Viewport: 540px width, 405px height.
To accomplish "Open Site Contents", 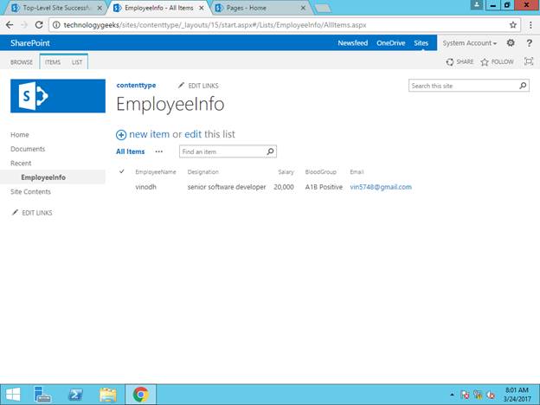I will (30, 192).
